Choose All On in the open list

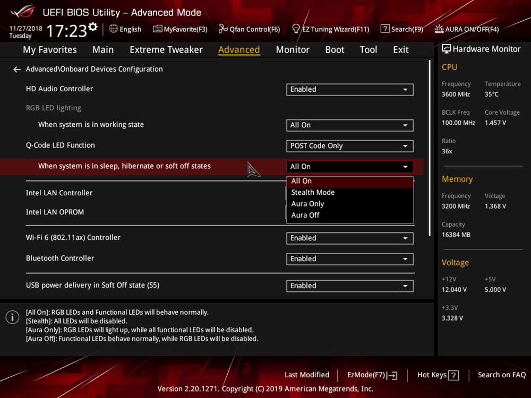coord(350,181)
